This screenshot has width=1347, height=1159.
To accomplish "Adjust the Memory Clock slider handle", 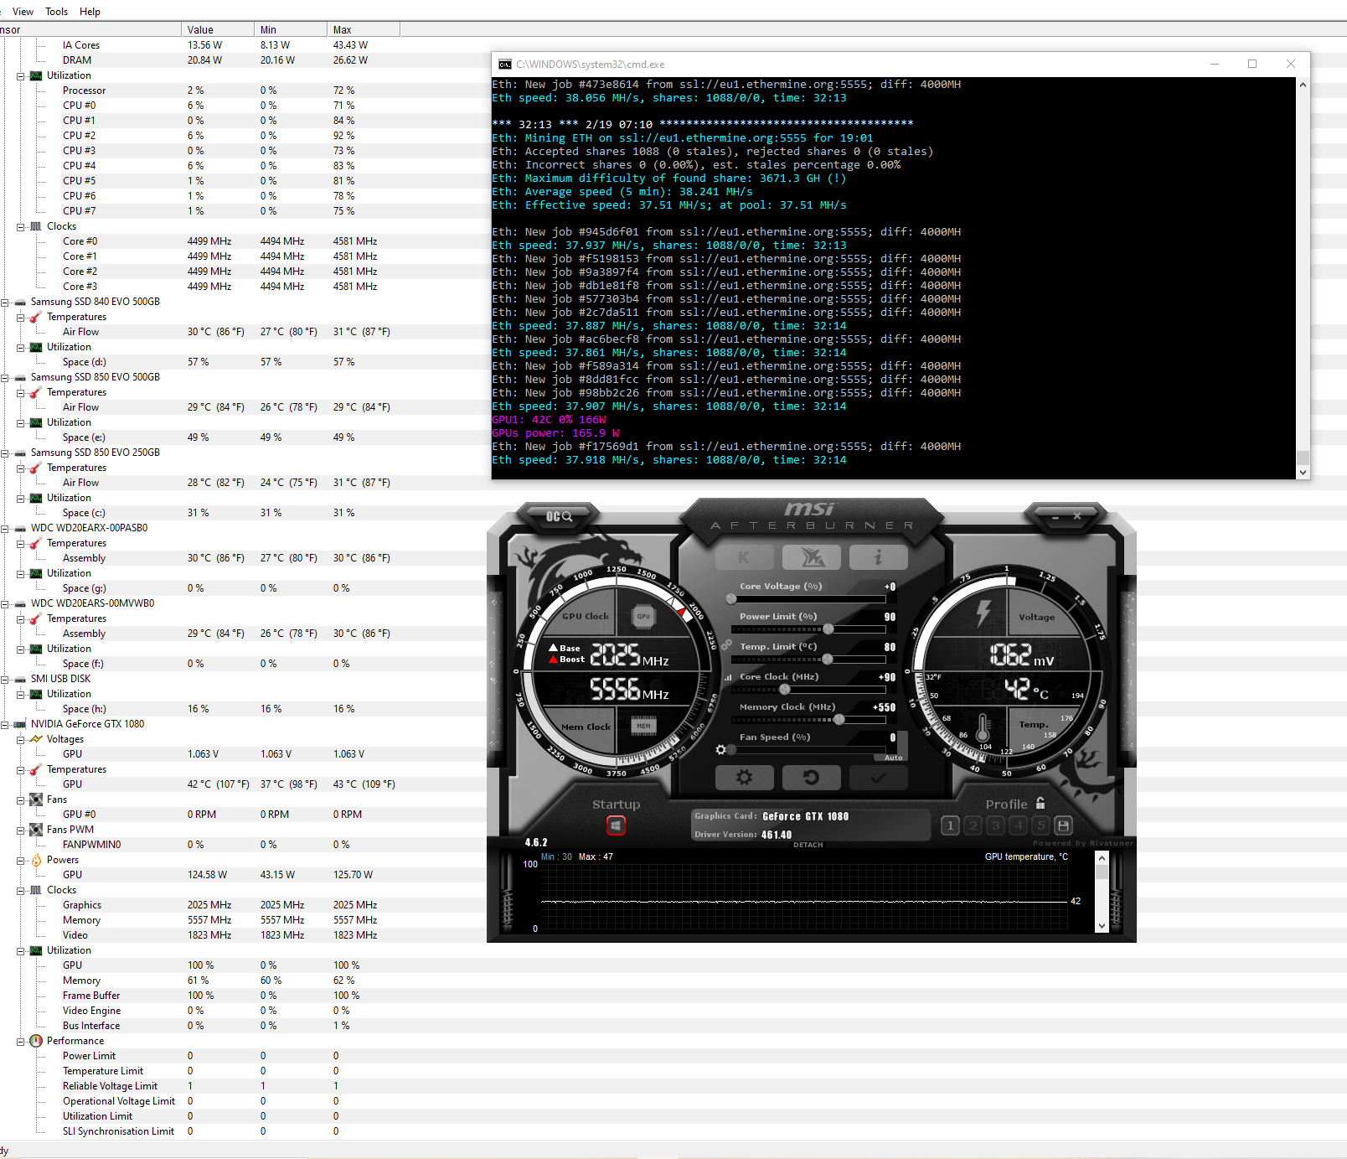I will click(839, 720).
